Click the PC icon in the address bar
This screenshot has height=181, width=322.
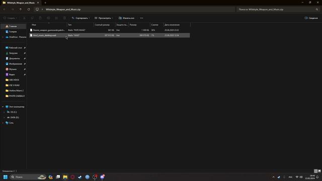37,10
